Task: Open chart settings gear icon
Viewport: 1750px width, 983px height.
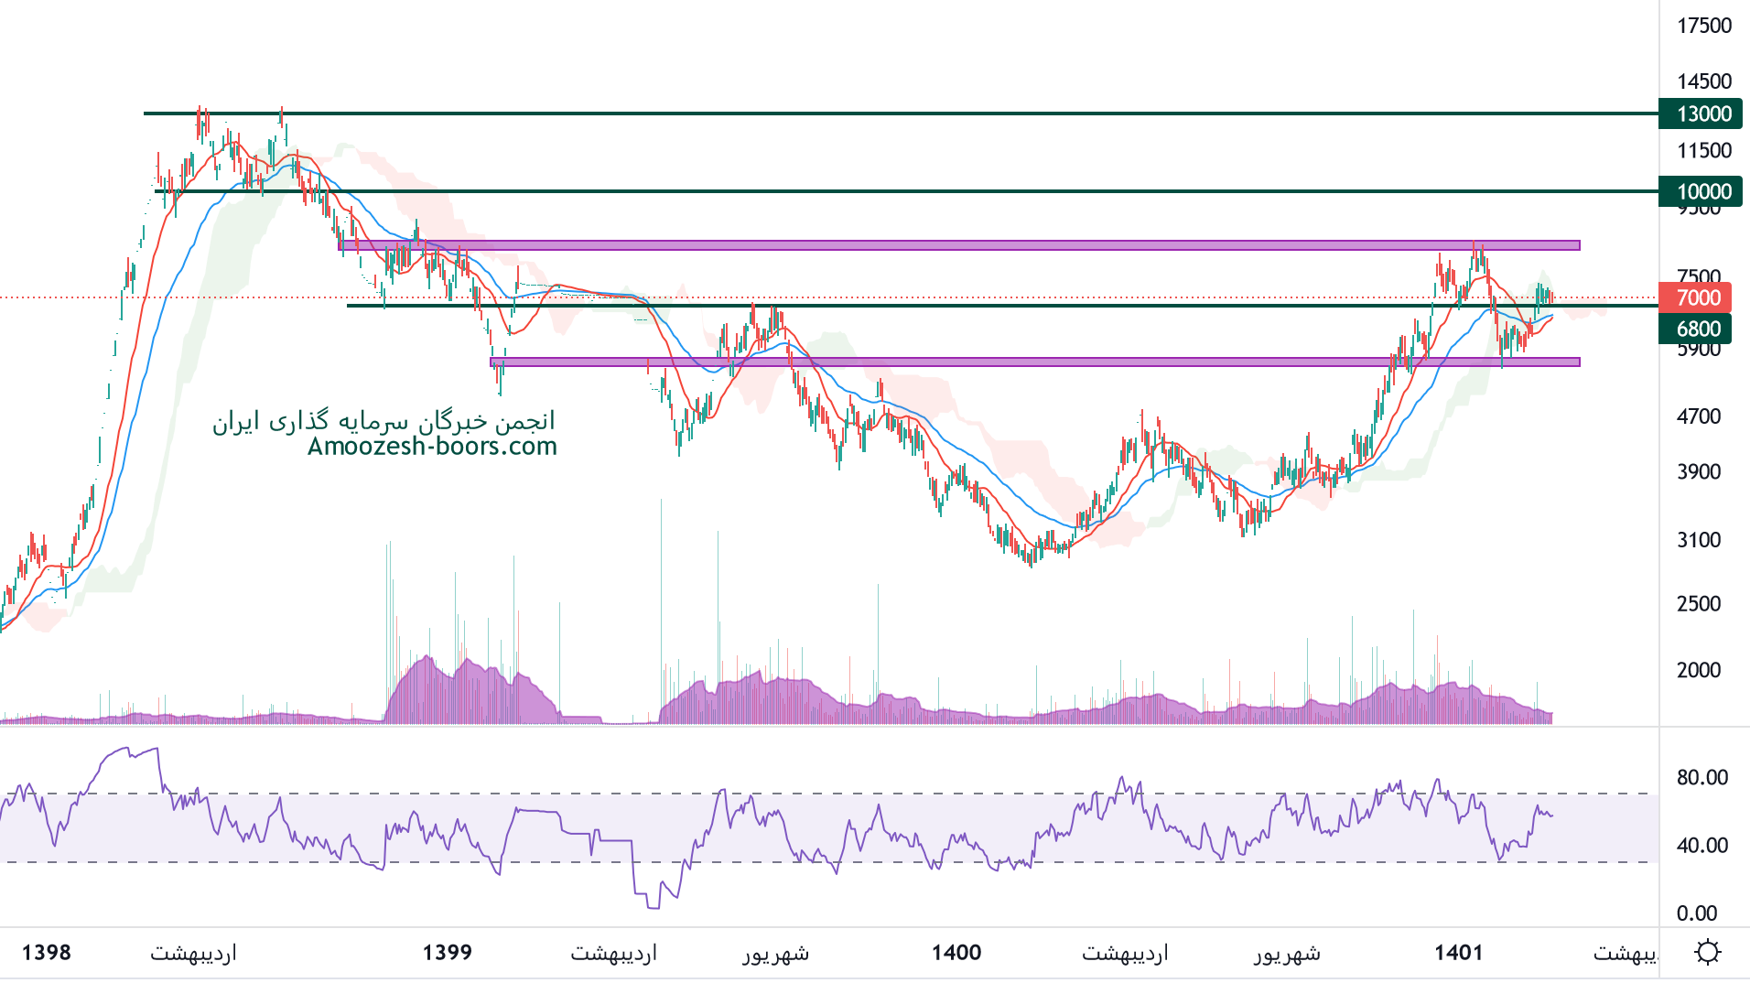Action: (1707, 952)
